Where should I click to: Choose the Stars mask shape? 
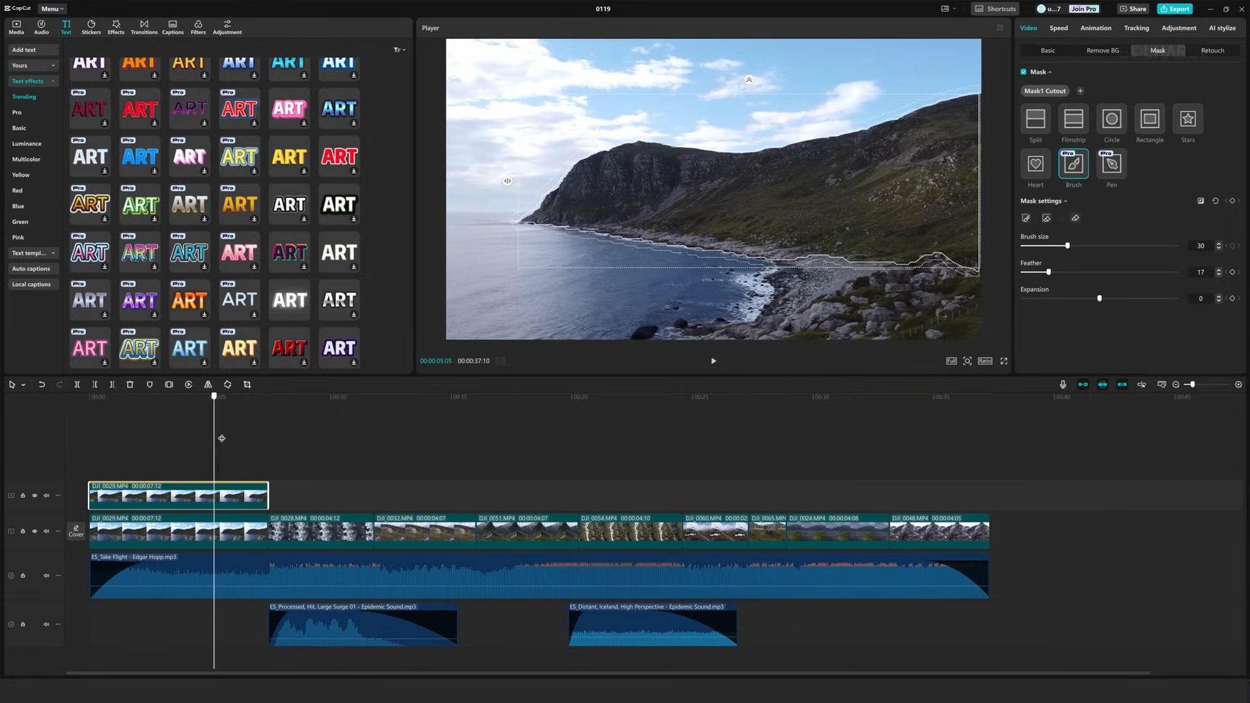click(x=1187, y=119)
